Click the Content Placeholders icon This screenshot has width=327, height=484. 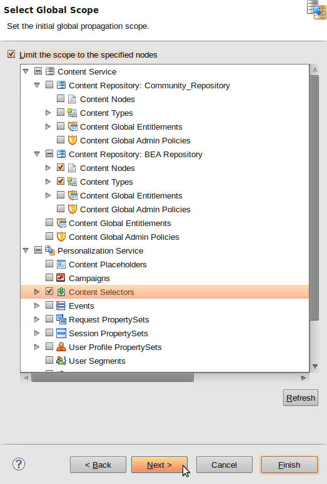click(x=61, y=264)
